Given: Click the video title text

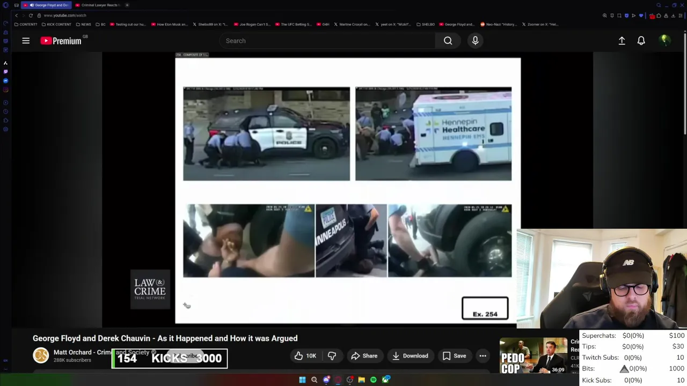Looking at the screenshot, I should coord(165,338).
